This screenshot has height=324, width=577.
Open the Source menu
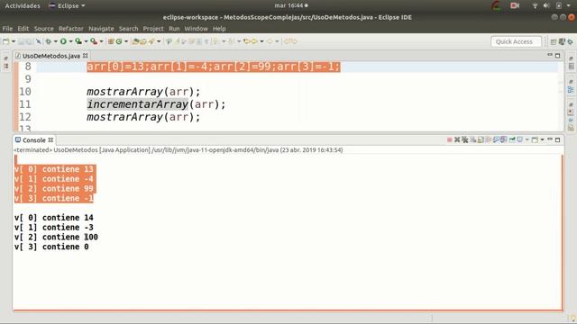pos(44,29)
